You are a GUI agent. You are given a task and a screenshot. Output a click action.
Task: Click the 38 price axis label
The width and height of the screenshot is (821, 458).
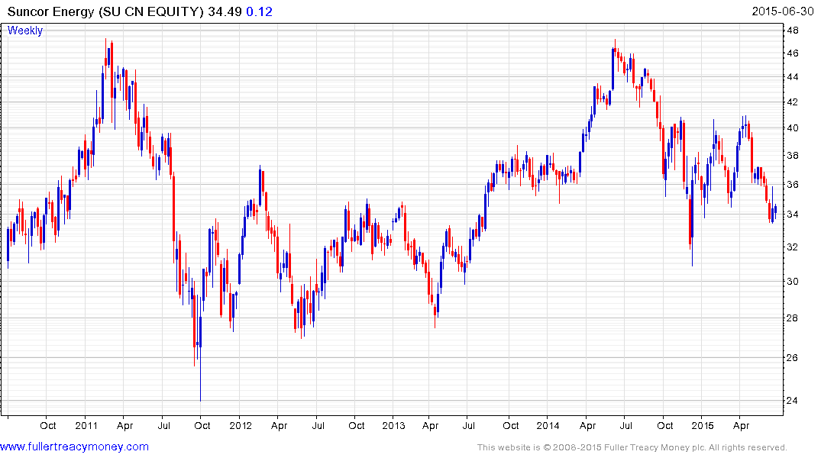click(793, 156)
